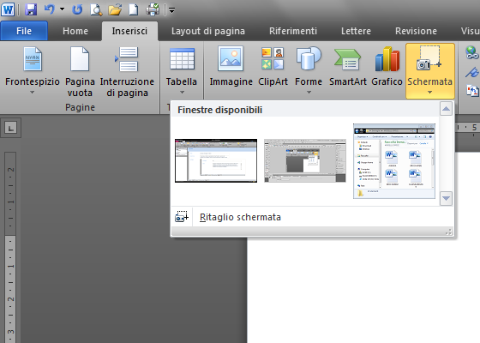480x343 pixels.
Task: Click the Save floppy disk icon
Action: tap(31, 9)
